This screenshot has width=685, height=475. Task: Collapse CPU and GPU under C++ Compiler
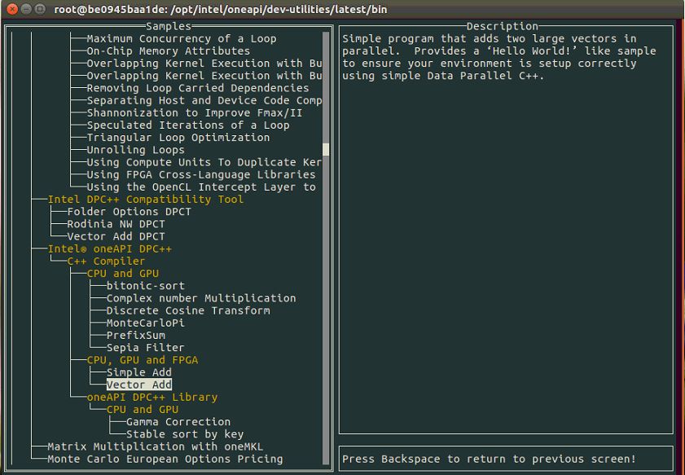[x=123, y=274]
